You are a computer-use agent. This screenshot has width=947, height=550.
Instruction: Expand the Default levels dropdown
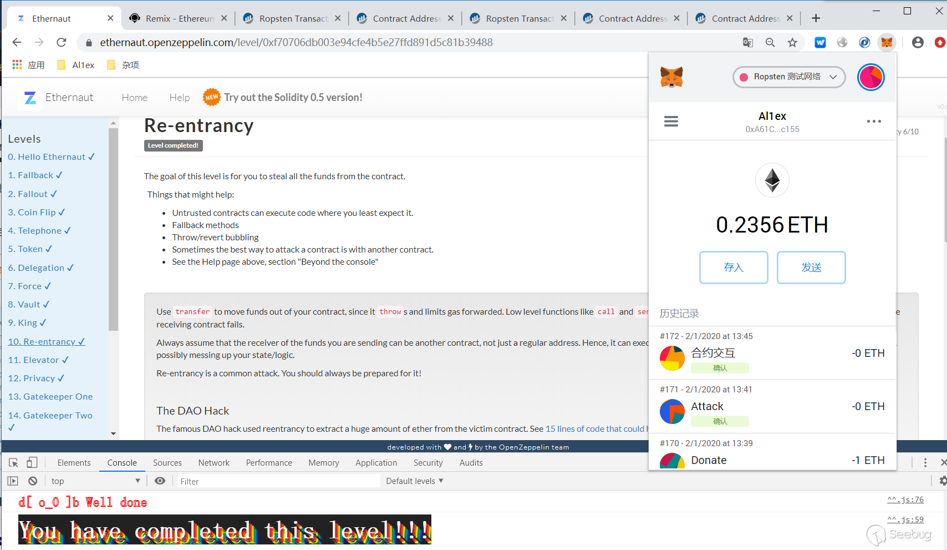(x=415, y=481)
